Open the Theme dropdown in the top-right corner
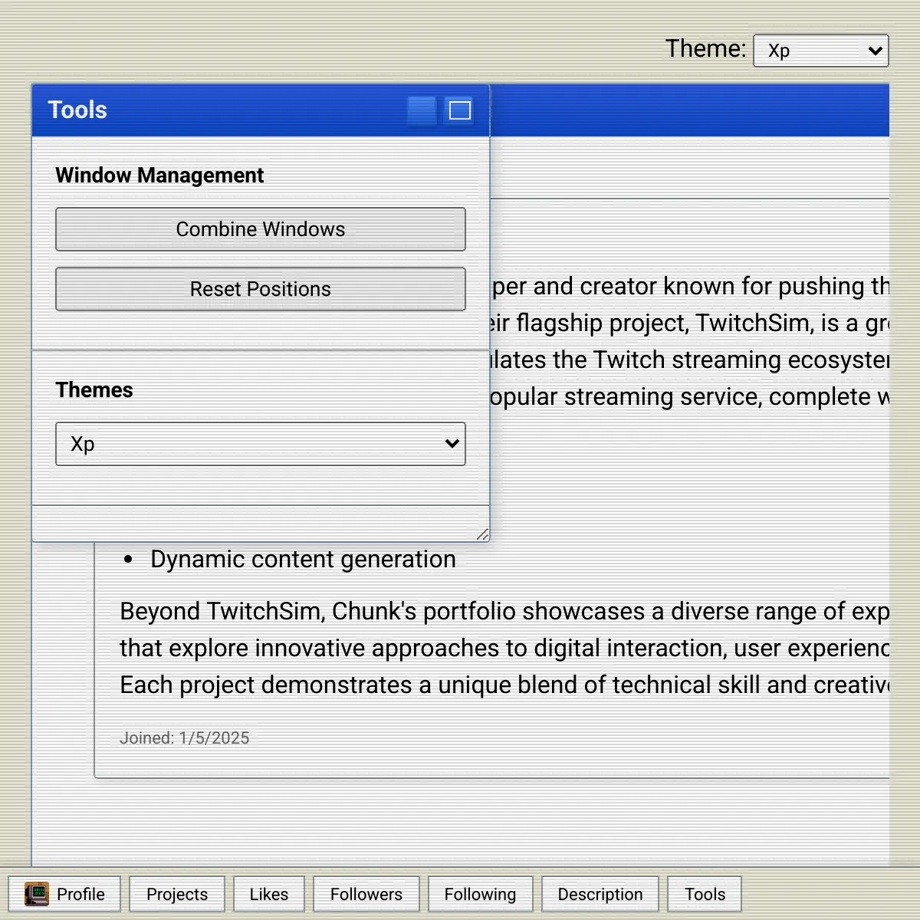 click(820, 51)
